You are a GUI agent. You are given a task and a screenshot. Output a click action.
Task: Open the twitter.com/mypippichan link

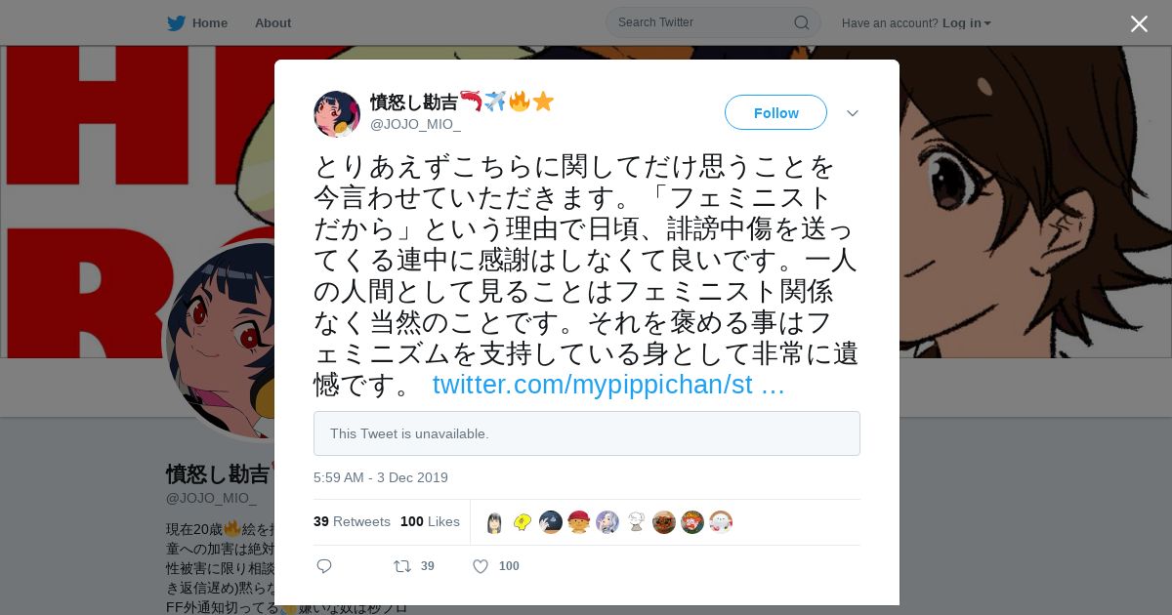[608, 384]
